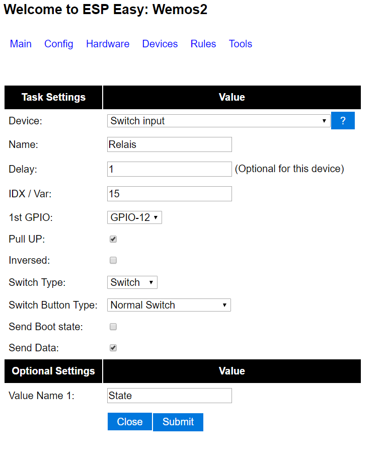Screen dimensions: 387x458
Task: Expand the Switch Button Type dropdown
Action: click(169, 305)
